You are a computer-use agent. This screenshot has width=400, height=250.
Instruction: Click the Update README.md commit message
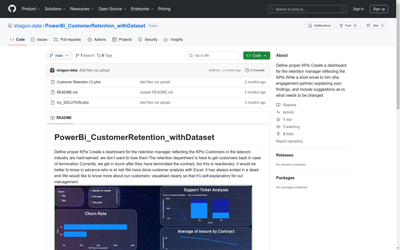coord(156,92)
